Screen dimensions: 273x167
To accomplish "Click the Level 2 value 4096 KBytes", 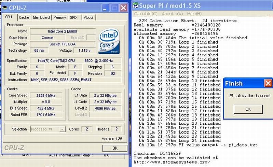I will point(105,108).
